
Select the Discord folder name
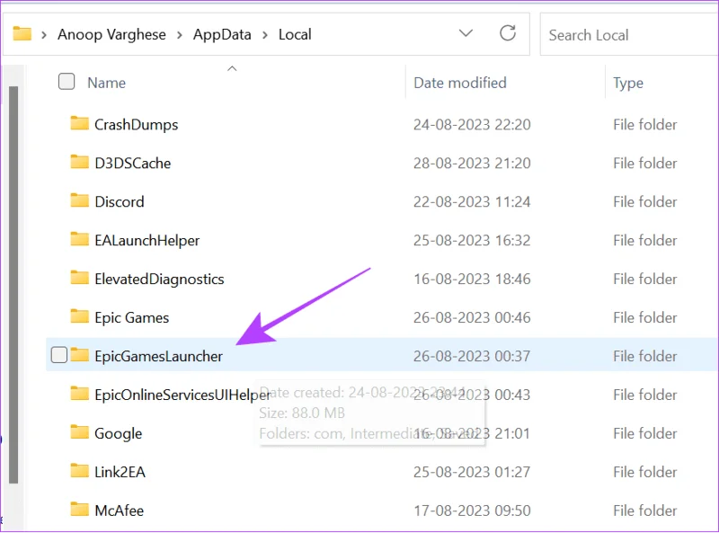[120, 202]
